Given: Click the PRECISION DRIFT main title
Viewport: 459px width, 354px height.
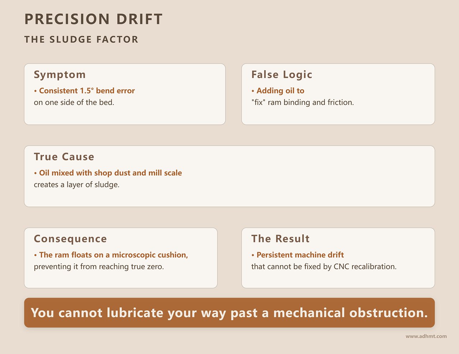Looking at the screenshot, I should (94, 19).
